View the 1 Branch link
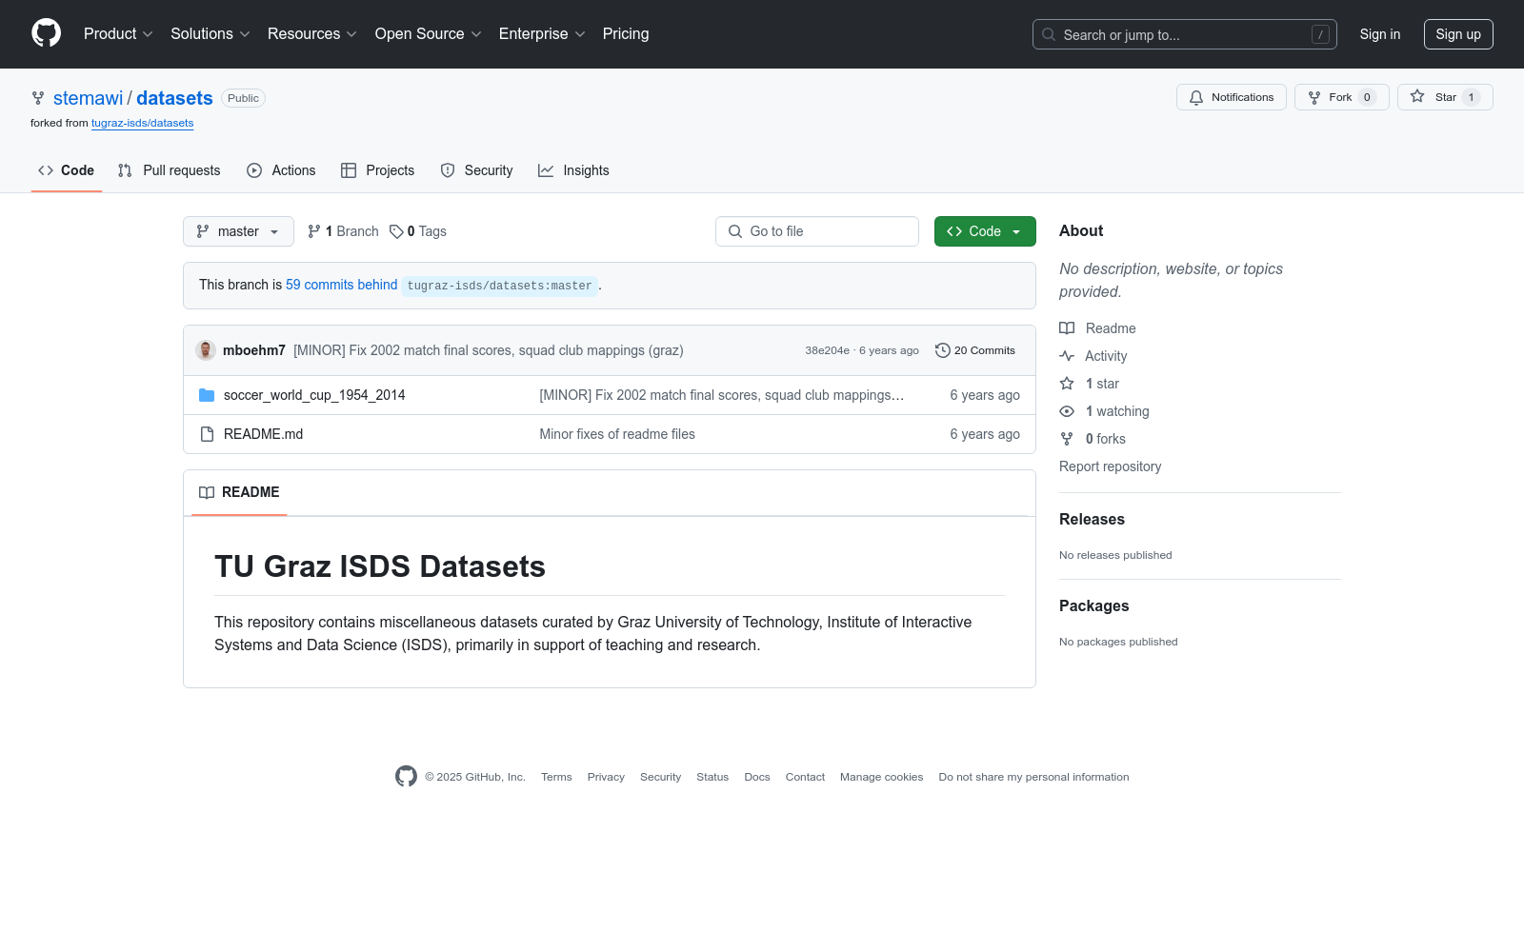Viewport: 1524px width, 952px height. tap(343, 231)
